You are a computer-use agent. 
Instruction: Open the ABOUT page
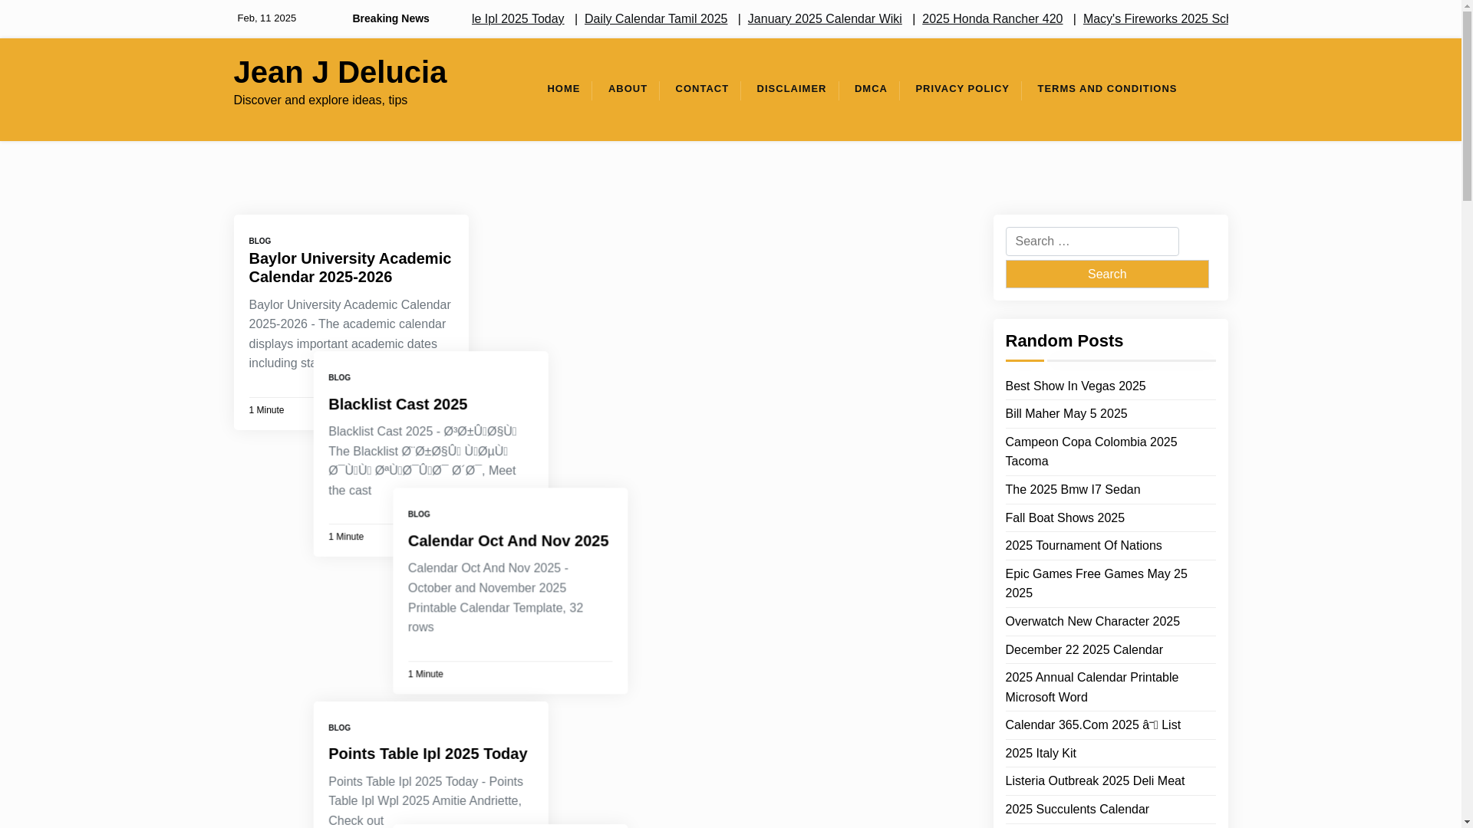tap(628, 89)
